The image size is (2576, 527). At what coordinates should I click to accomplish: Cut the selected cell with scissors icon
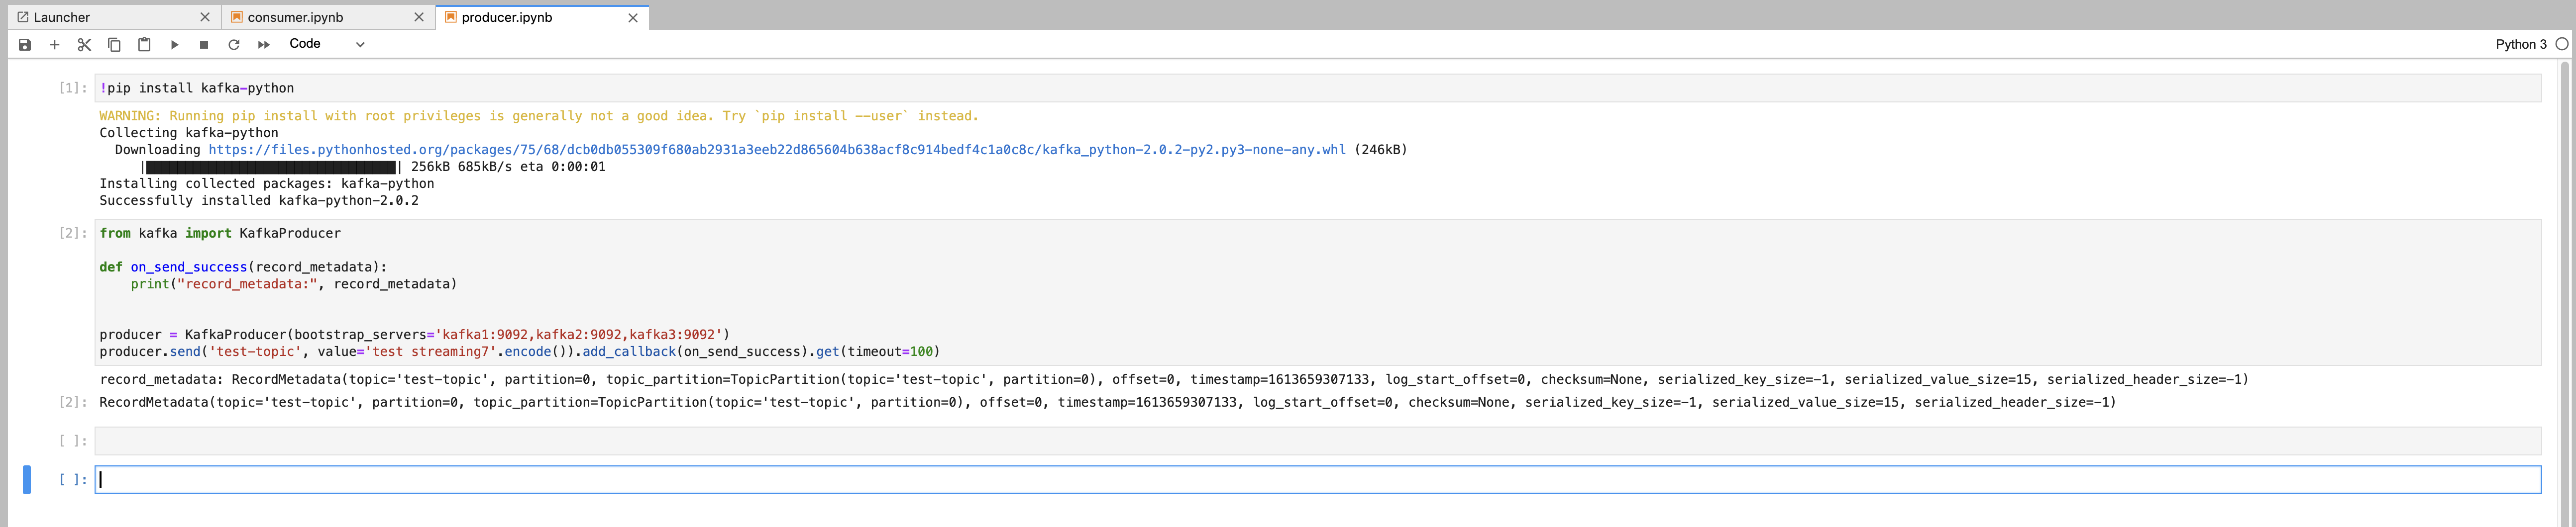(x=84, y=44)
